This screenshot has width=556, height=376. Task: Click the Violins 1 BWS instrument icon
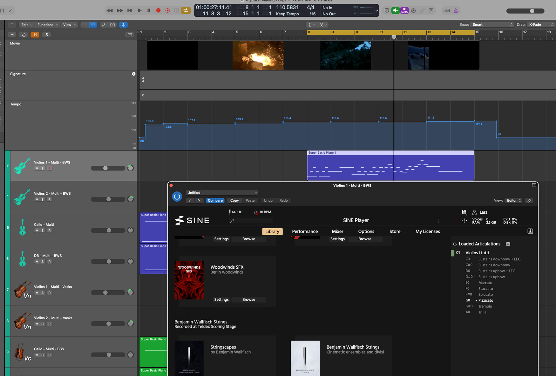pos(22,165)
